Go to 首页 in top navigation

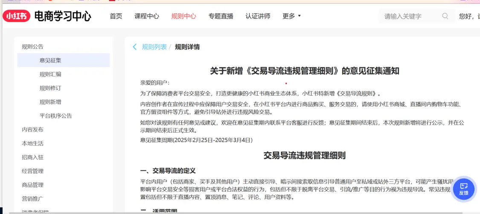(116, 16)
